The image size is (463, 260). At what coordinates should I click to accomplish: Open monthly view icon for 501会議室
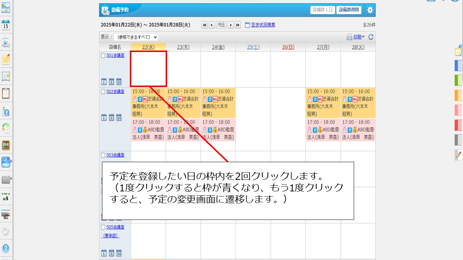tap(119, 81)
